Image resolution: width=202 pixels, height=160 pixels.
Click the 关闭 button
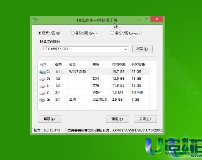[145, 119]
